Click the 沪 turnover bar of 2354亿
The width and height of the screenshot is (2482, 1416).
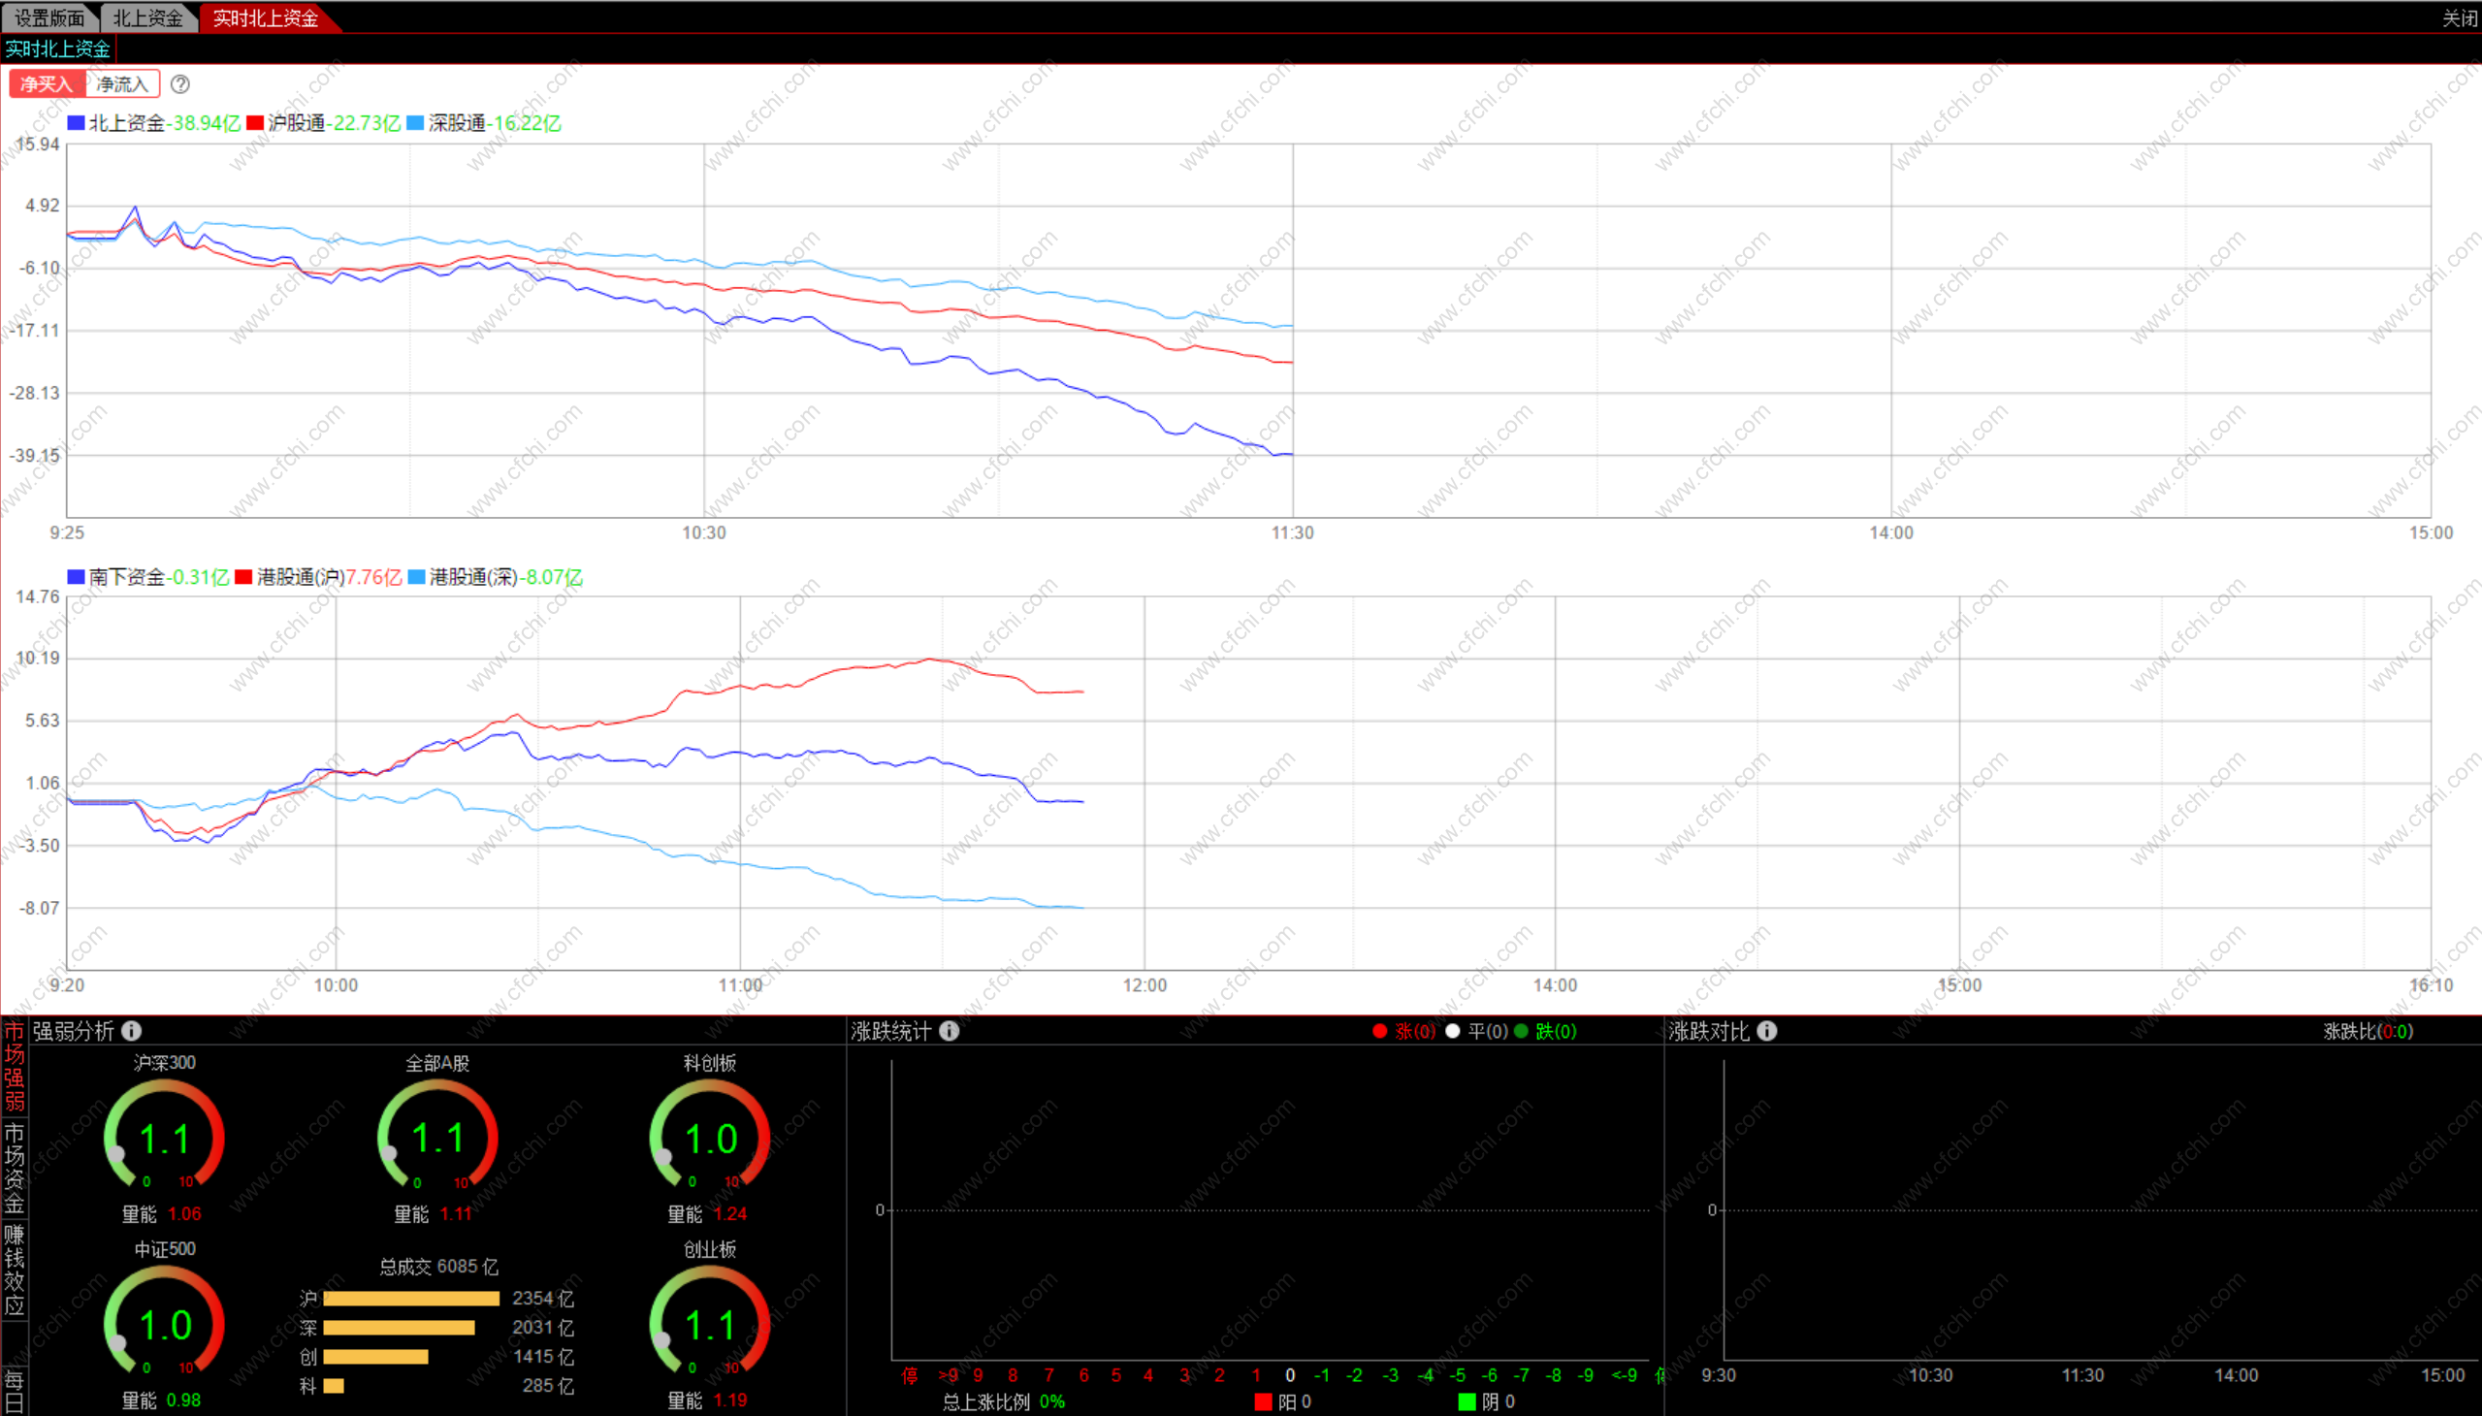coord(410,1299)
